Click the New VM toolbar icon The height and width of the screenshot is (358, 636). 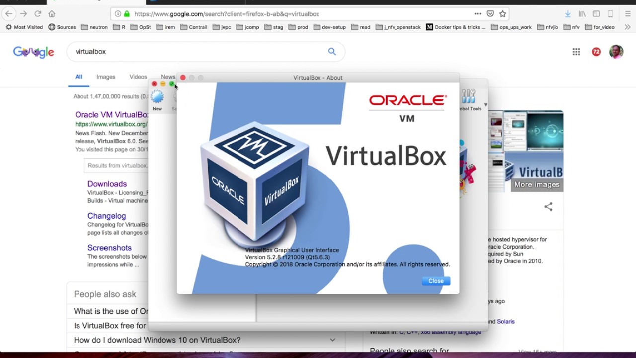(x=157, y=100)
